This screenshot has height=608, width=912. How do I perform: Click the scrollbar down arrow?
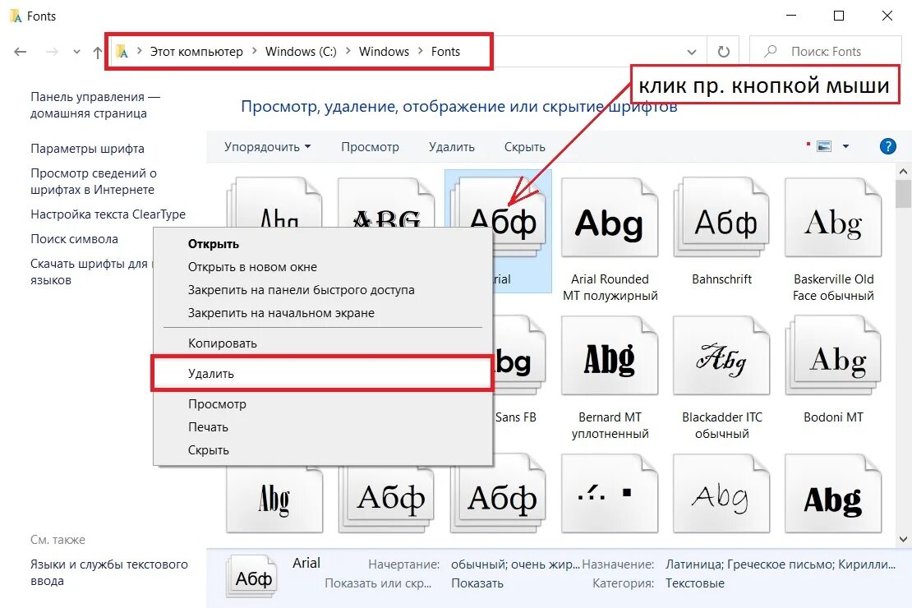tap(903, 539)
